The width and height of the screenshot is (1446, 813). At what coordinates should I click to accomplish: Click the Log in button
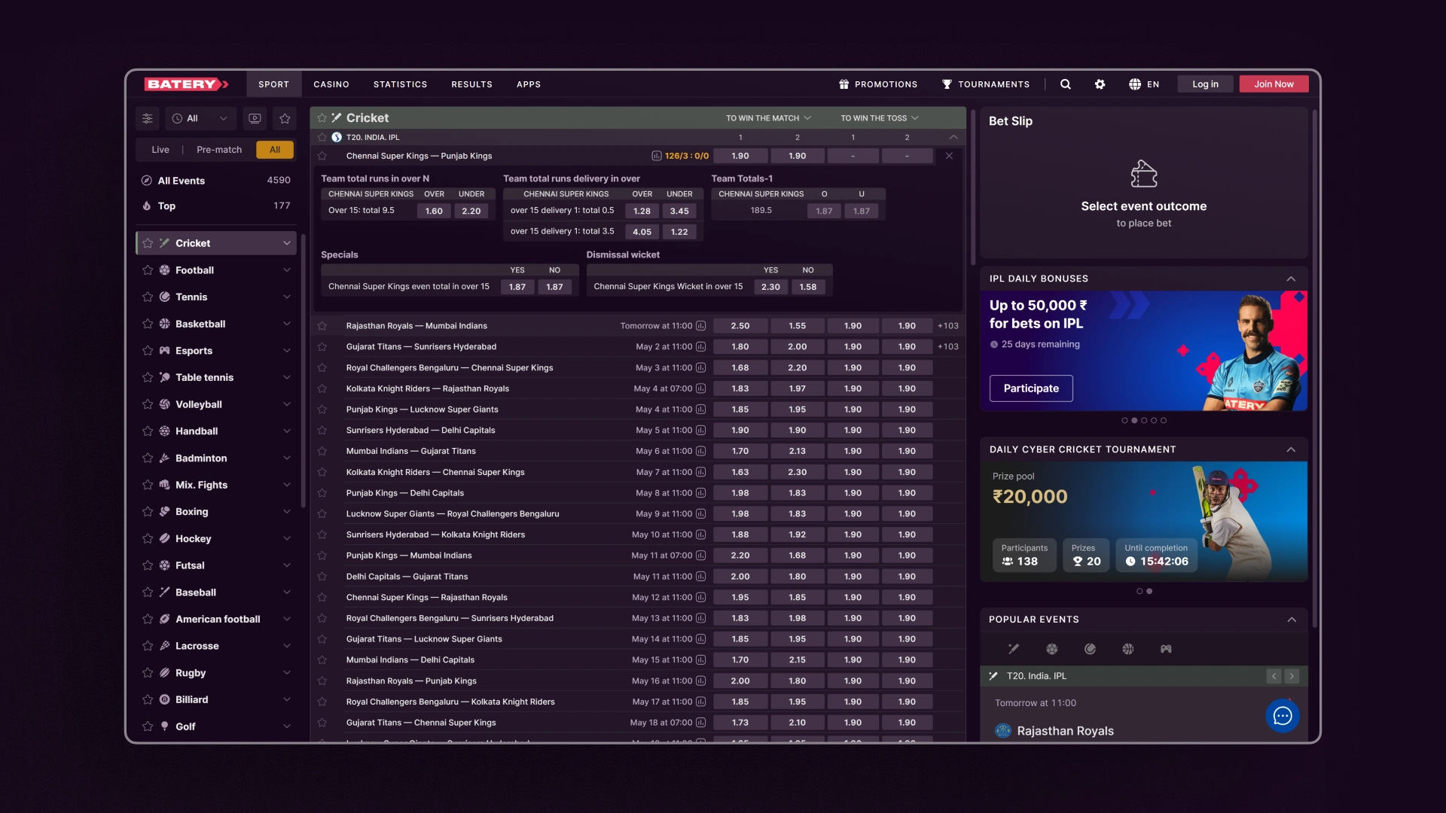[1205, 84]
